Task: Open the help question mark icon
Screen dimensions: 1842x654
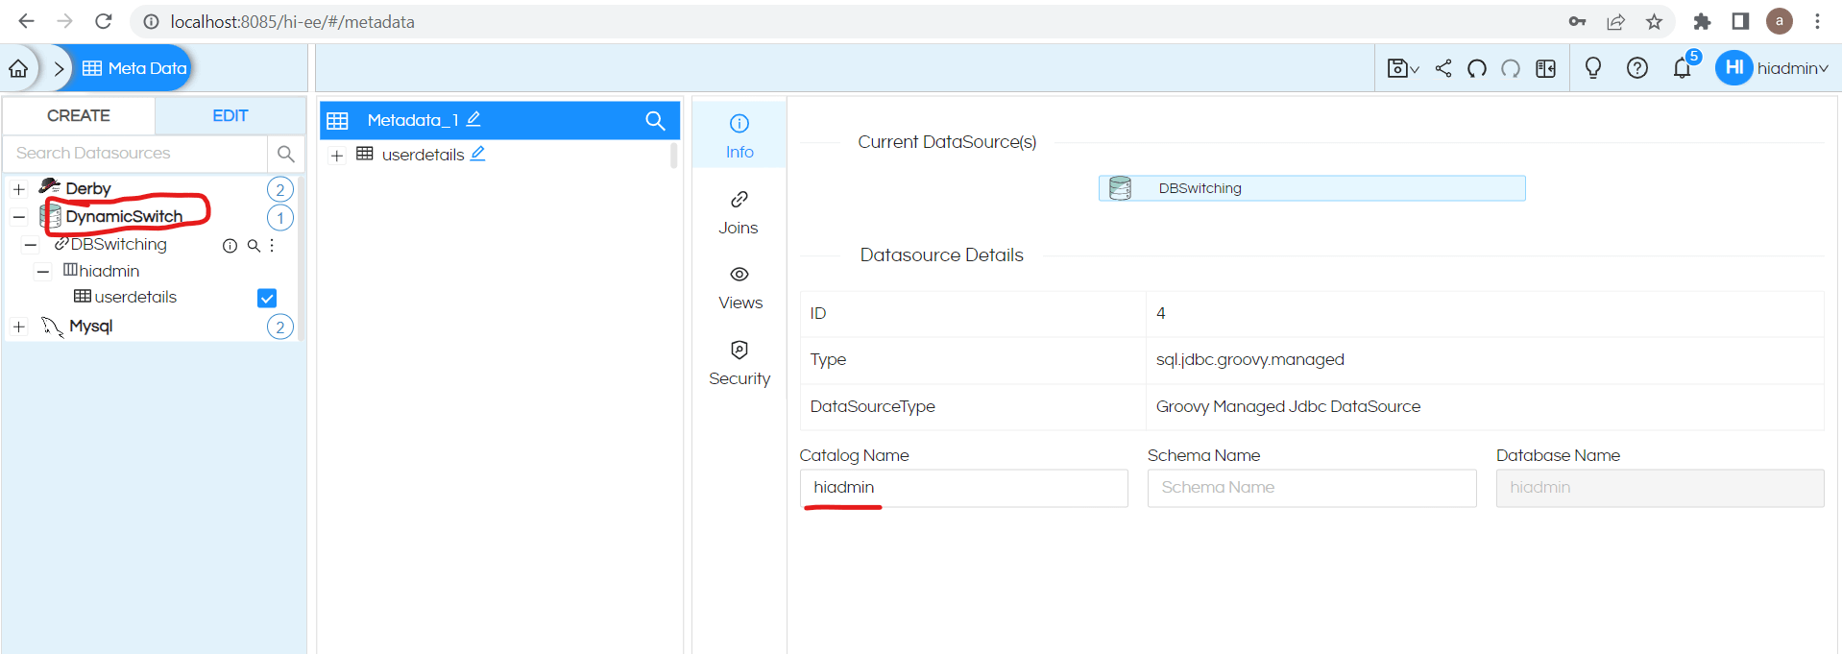Action: point(1637,68)
